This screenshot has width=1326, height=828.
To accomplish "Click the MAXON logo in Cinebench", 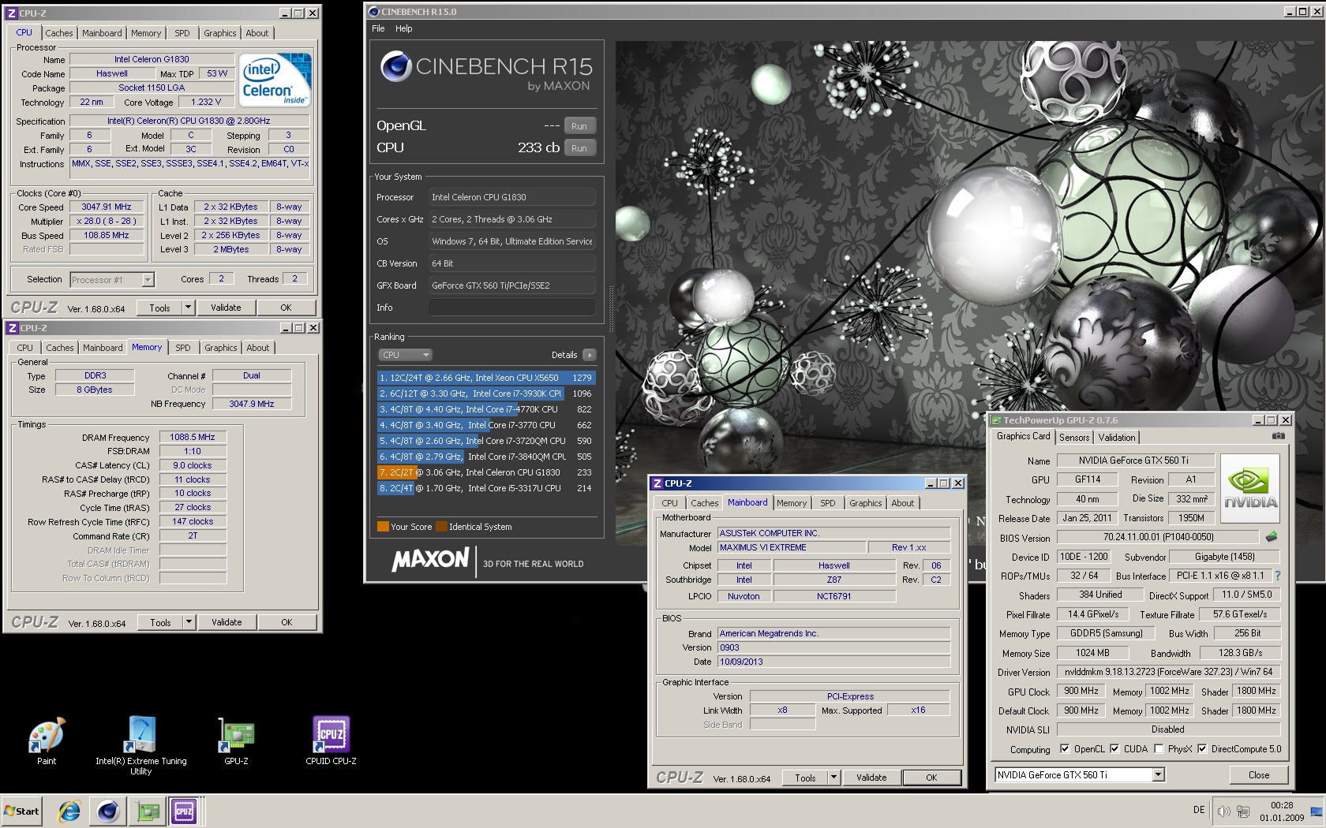I will (430, 560).
